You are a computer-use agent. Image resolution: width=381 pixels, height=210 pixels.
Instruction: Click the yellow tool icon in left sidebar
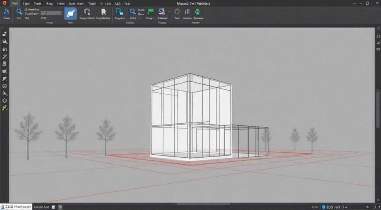tap(4, 108)
